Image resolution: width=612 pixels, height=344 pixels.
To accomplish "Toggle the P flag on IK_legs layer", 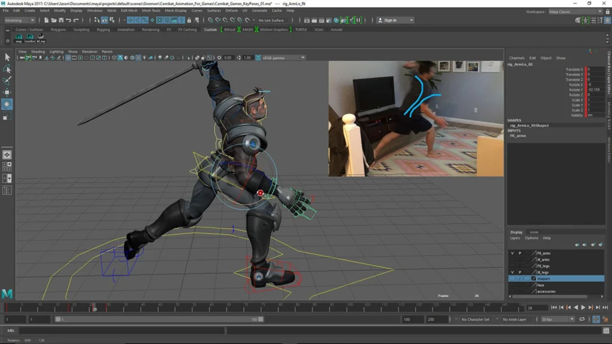I will pyautogui.click(x=519, y=272).
